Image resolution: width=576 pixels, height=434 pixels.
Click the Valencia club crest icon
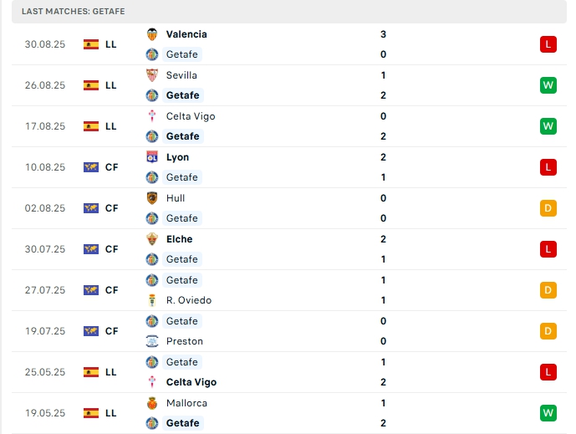click(x=152, y=34)
